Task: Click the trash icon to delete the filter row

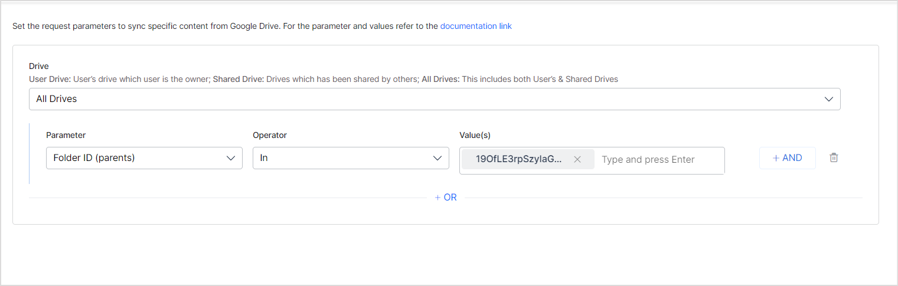Action: [833, 157]
